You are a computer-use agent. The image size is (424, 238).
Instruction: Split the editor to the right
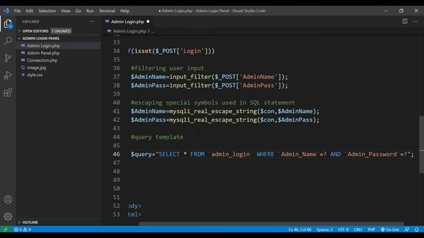pyautogui.click(x=405, y=21)
